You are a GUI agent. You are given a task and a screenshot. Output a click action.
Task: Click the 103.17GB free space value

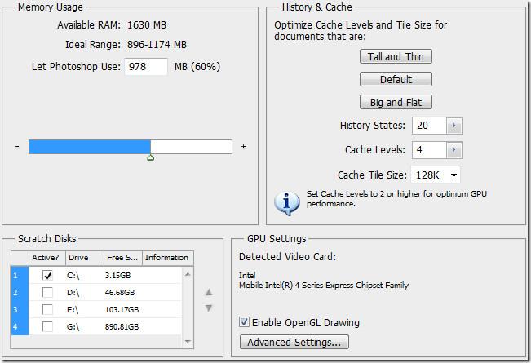pyautogui.click(x=122, y=309)
